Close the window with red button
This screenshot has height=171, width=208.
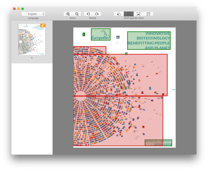click(x=14, y=9)
